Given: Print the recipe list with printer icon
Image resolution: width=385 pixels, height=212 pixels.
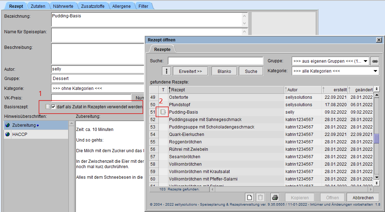Looking at the screenshot, I should pyautogui.click(x=275, y=197).
